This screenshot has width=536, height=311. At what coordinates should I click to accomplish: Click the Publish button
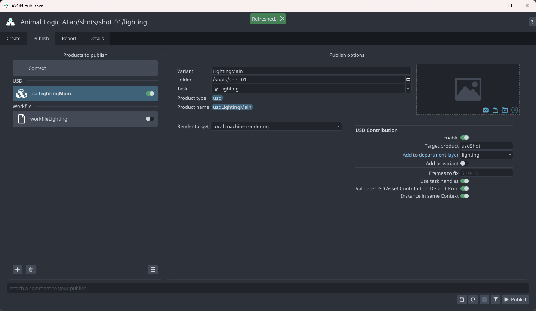point(515,299)
